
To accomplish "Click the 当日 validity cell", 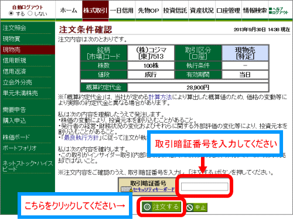I will point(245,75).
